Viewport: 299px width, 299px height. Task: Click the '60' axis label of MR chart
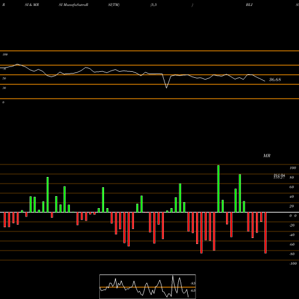[x=292, y=187]
